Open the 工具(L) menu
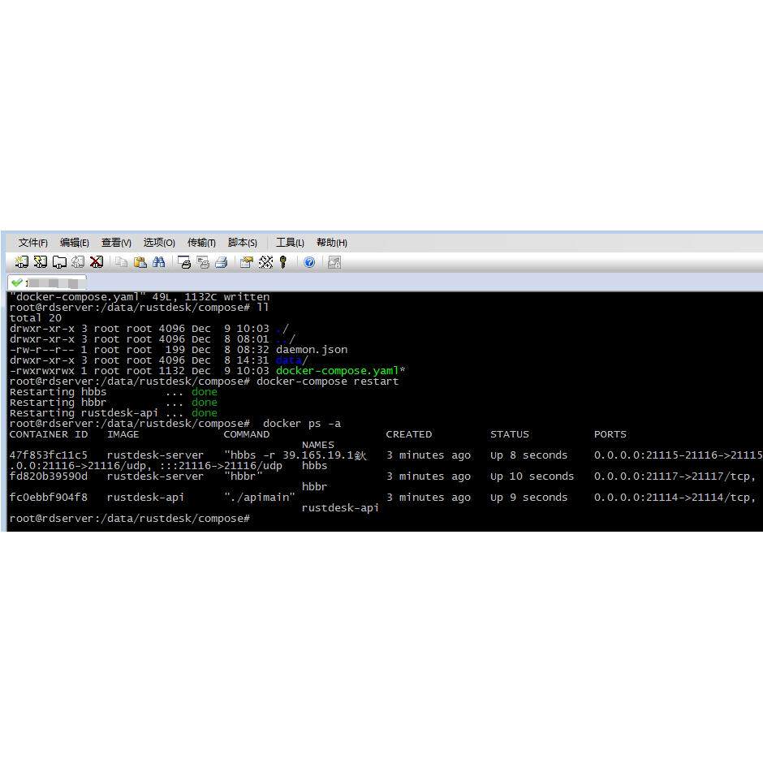Viewport: 763px width, 763px height. [290, 243]
